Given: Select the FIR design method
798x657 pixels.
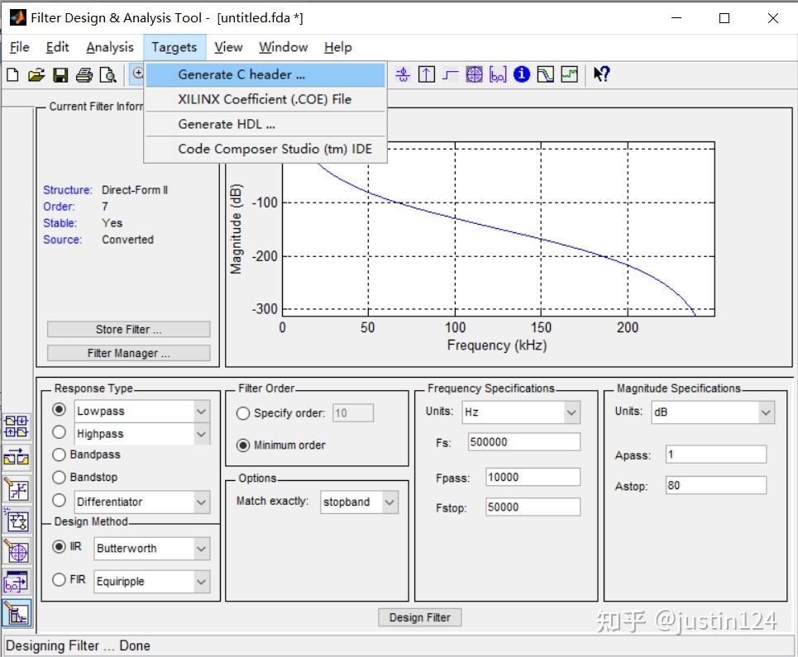Looking at the screenshot, I should (60, 580).
